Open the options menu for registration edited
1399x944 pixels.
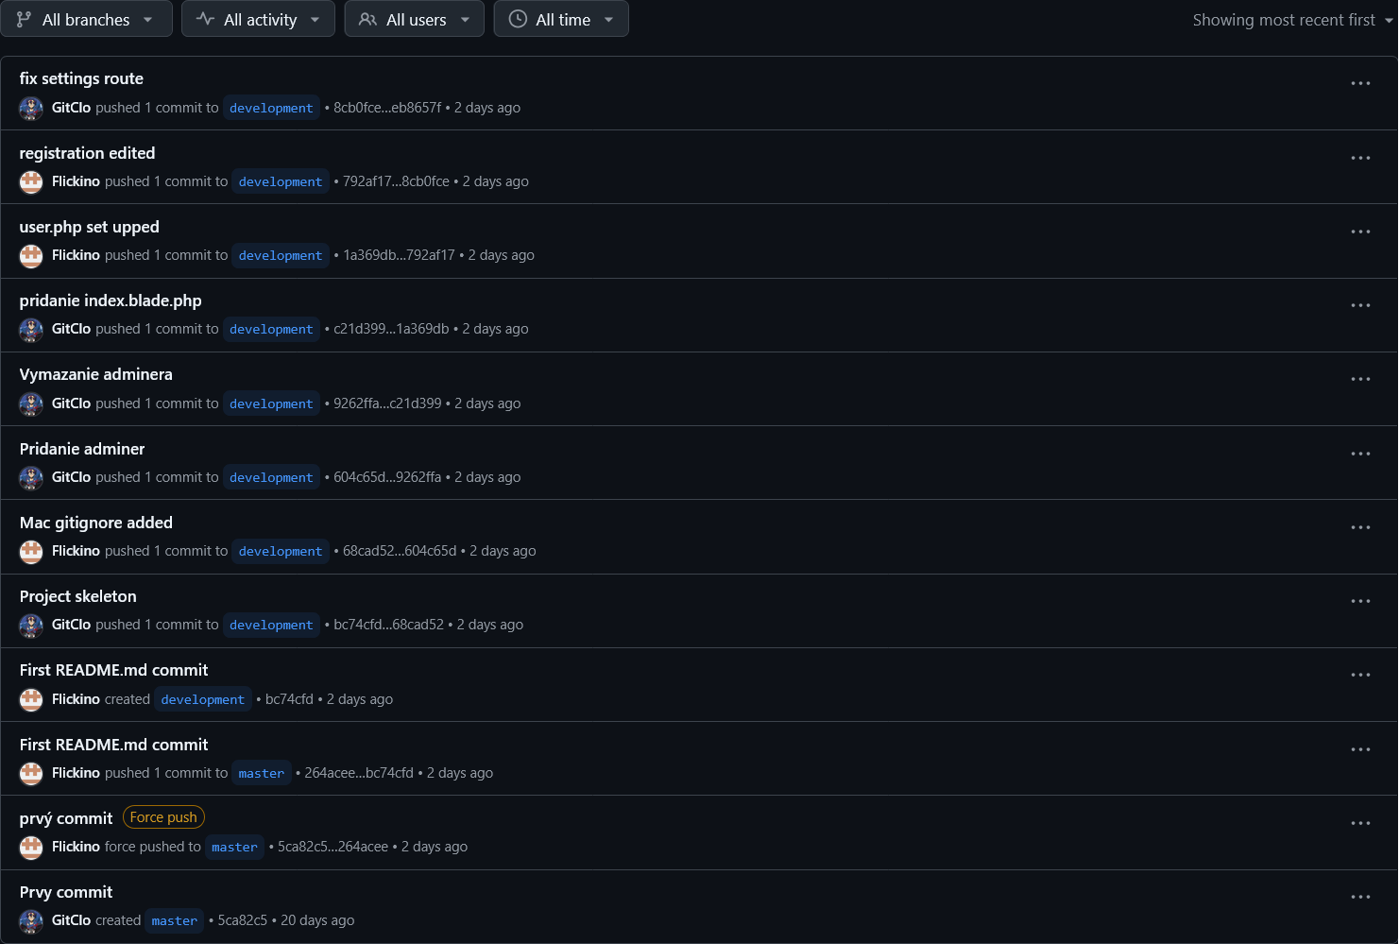[1360, 158]
